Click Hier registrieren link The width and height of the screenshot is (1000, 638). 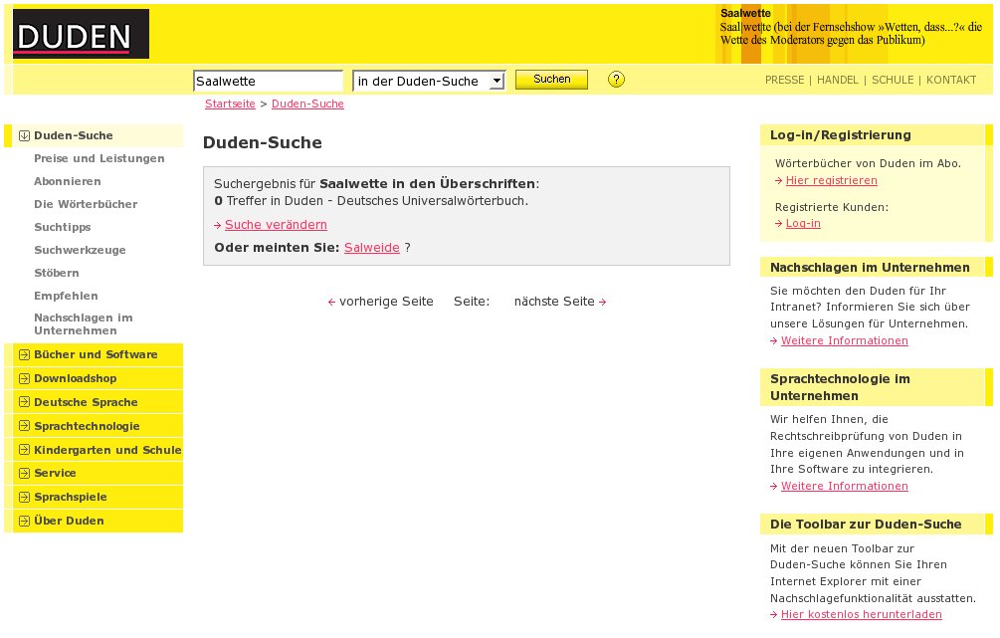(x=832, y=180)
